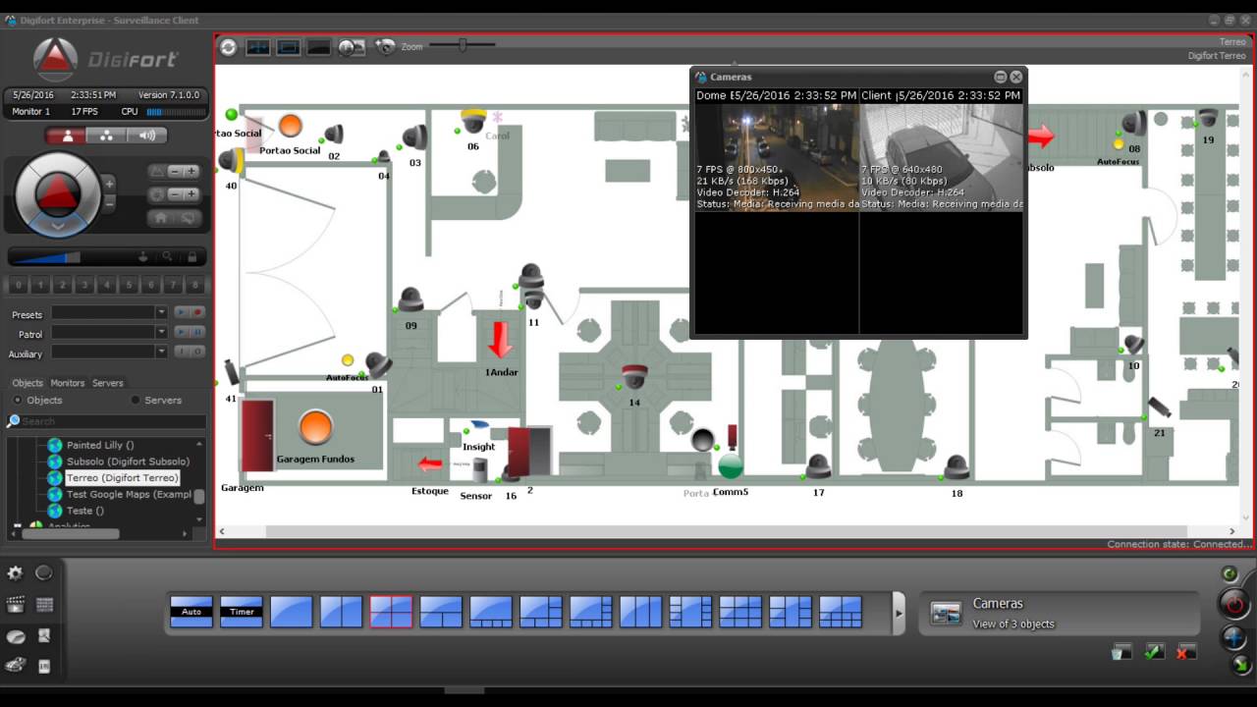Click PTZ preset number 8 button
The height and width of the screenshot is (707, 1257).
tap(194, 286)
